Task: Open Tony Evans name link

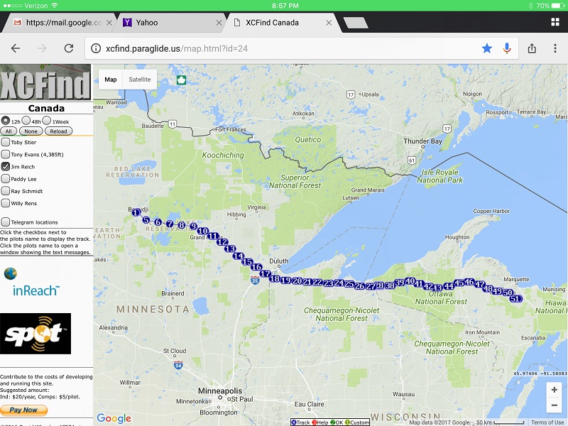Action: (x=37, y=155)
